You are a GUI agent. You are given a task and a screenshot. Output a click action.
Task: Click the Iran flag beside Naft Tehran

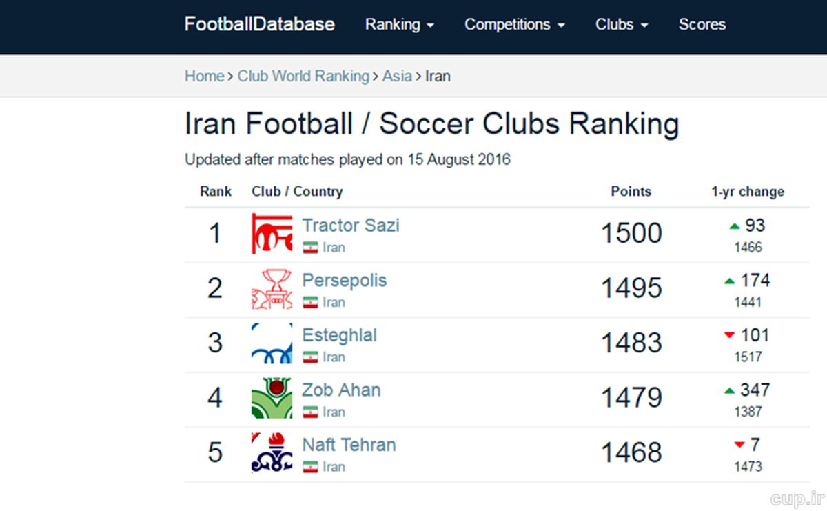[x=310, y=467]
